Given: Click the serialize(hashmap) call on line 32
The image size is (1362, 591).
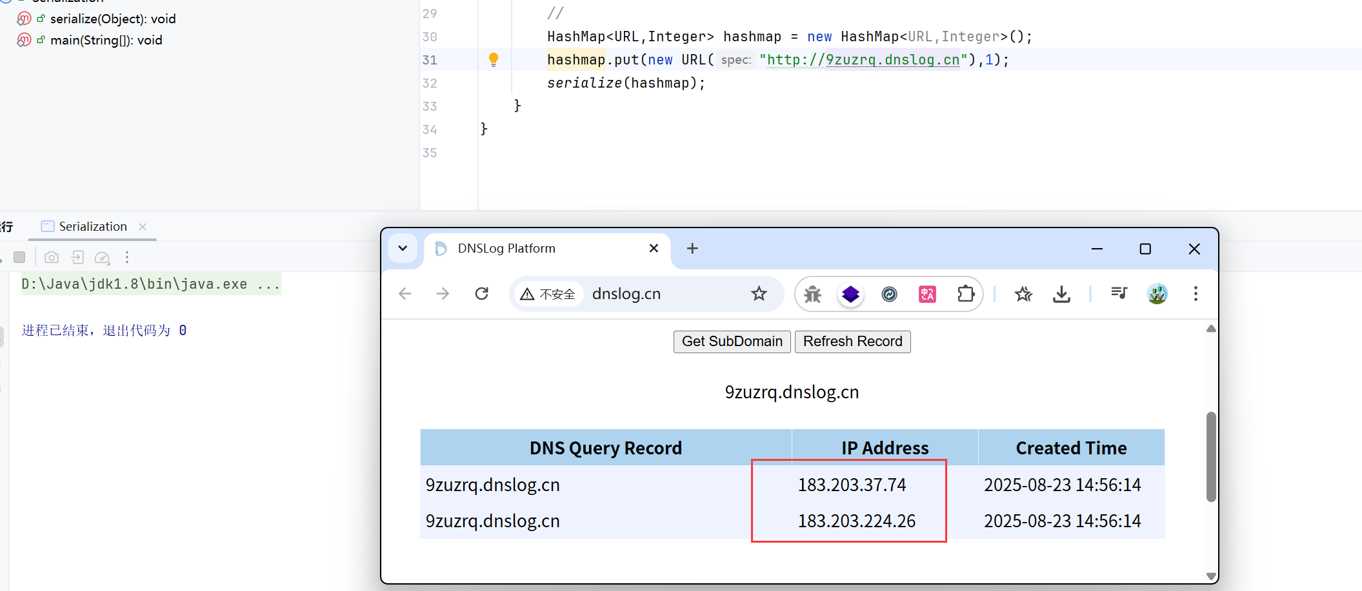Looking at the screenshot, I should click(x=626, y=83).
